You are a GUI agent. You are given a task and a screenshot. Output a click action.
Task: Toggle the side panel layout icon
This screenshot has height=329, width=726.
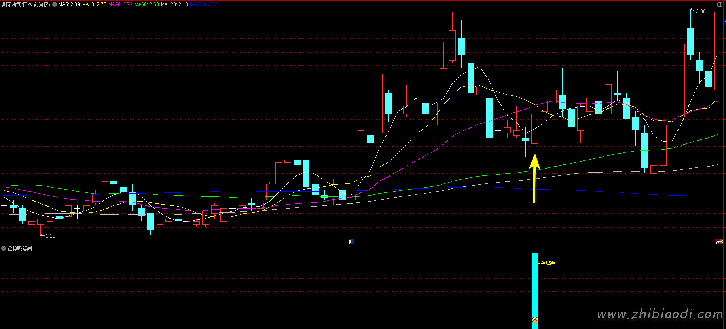[x=720, y=4]
